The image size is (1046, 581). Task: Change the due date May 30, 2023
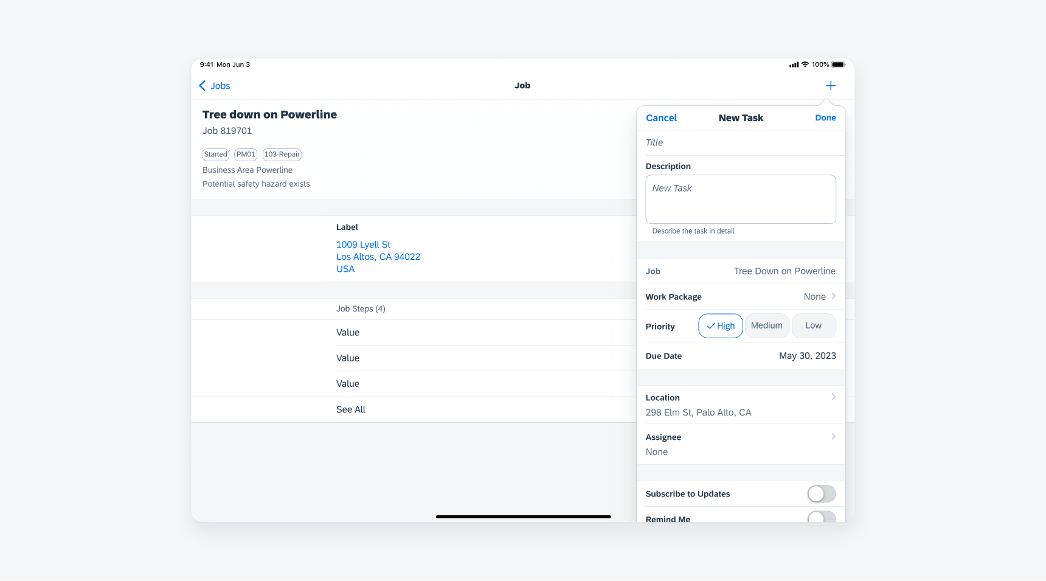pyautogui.click(x=807, y=356)
